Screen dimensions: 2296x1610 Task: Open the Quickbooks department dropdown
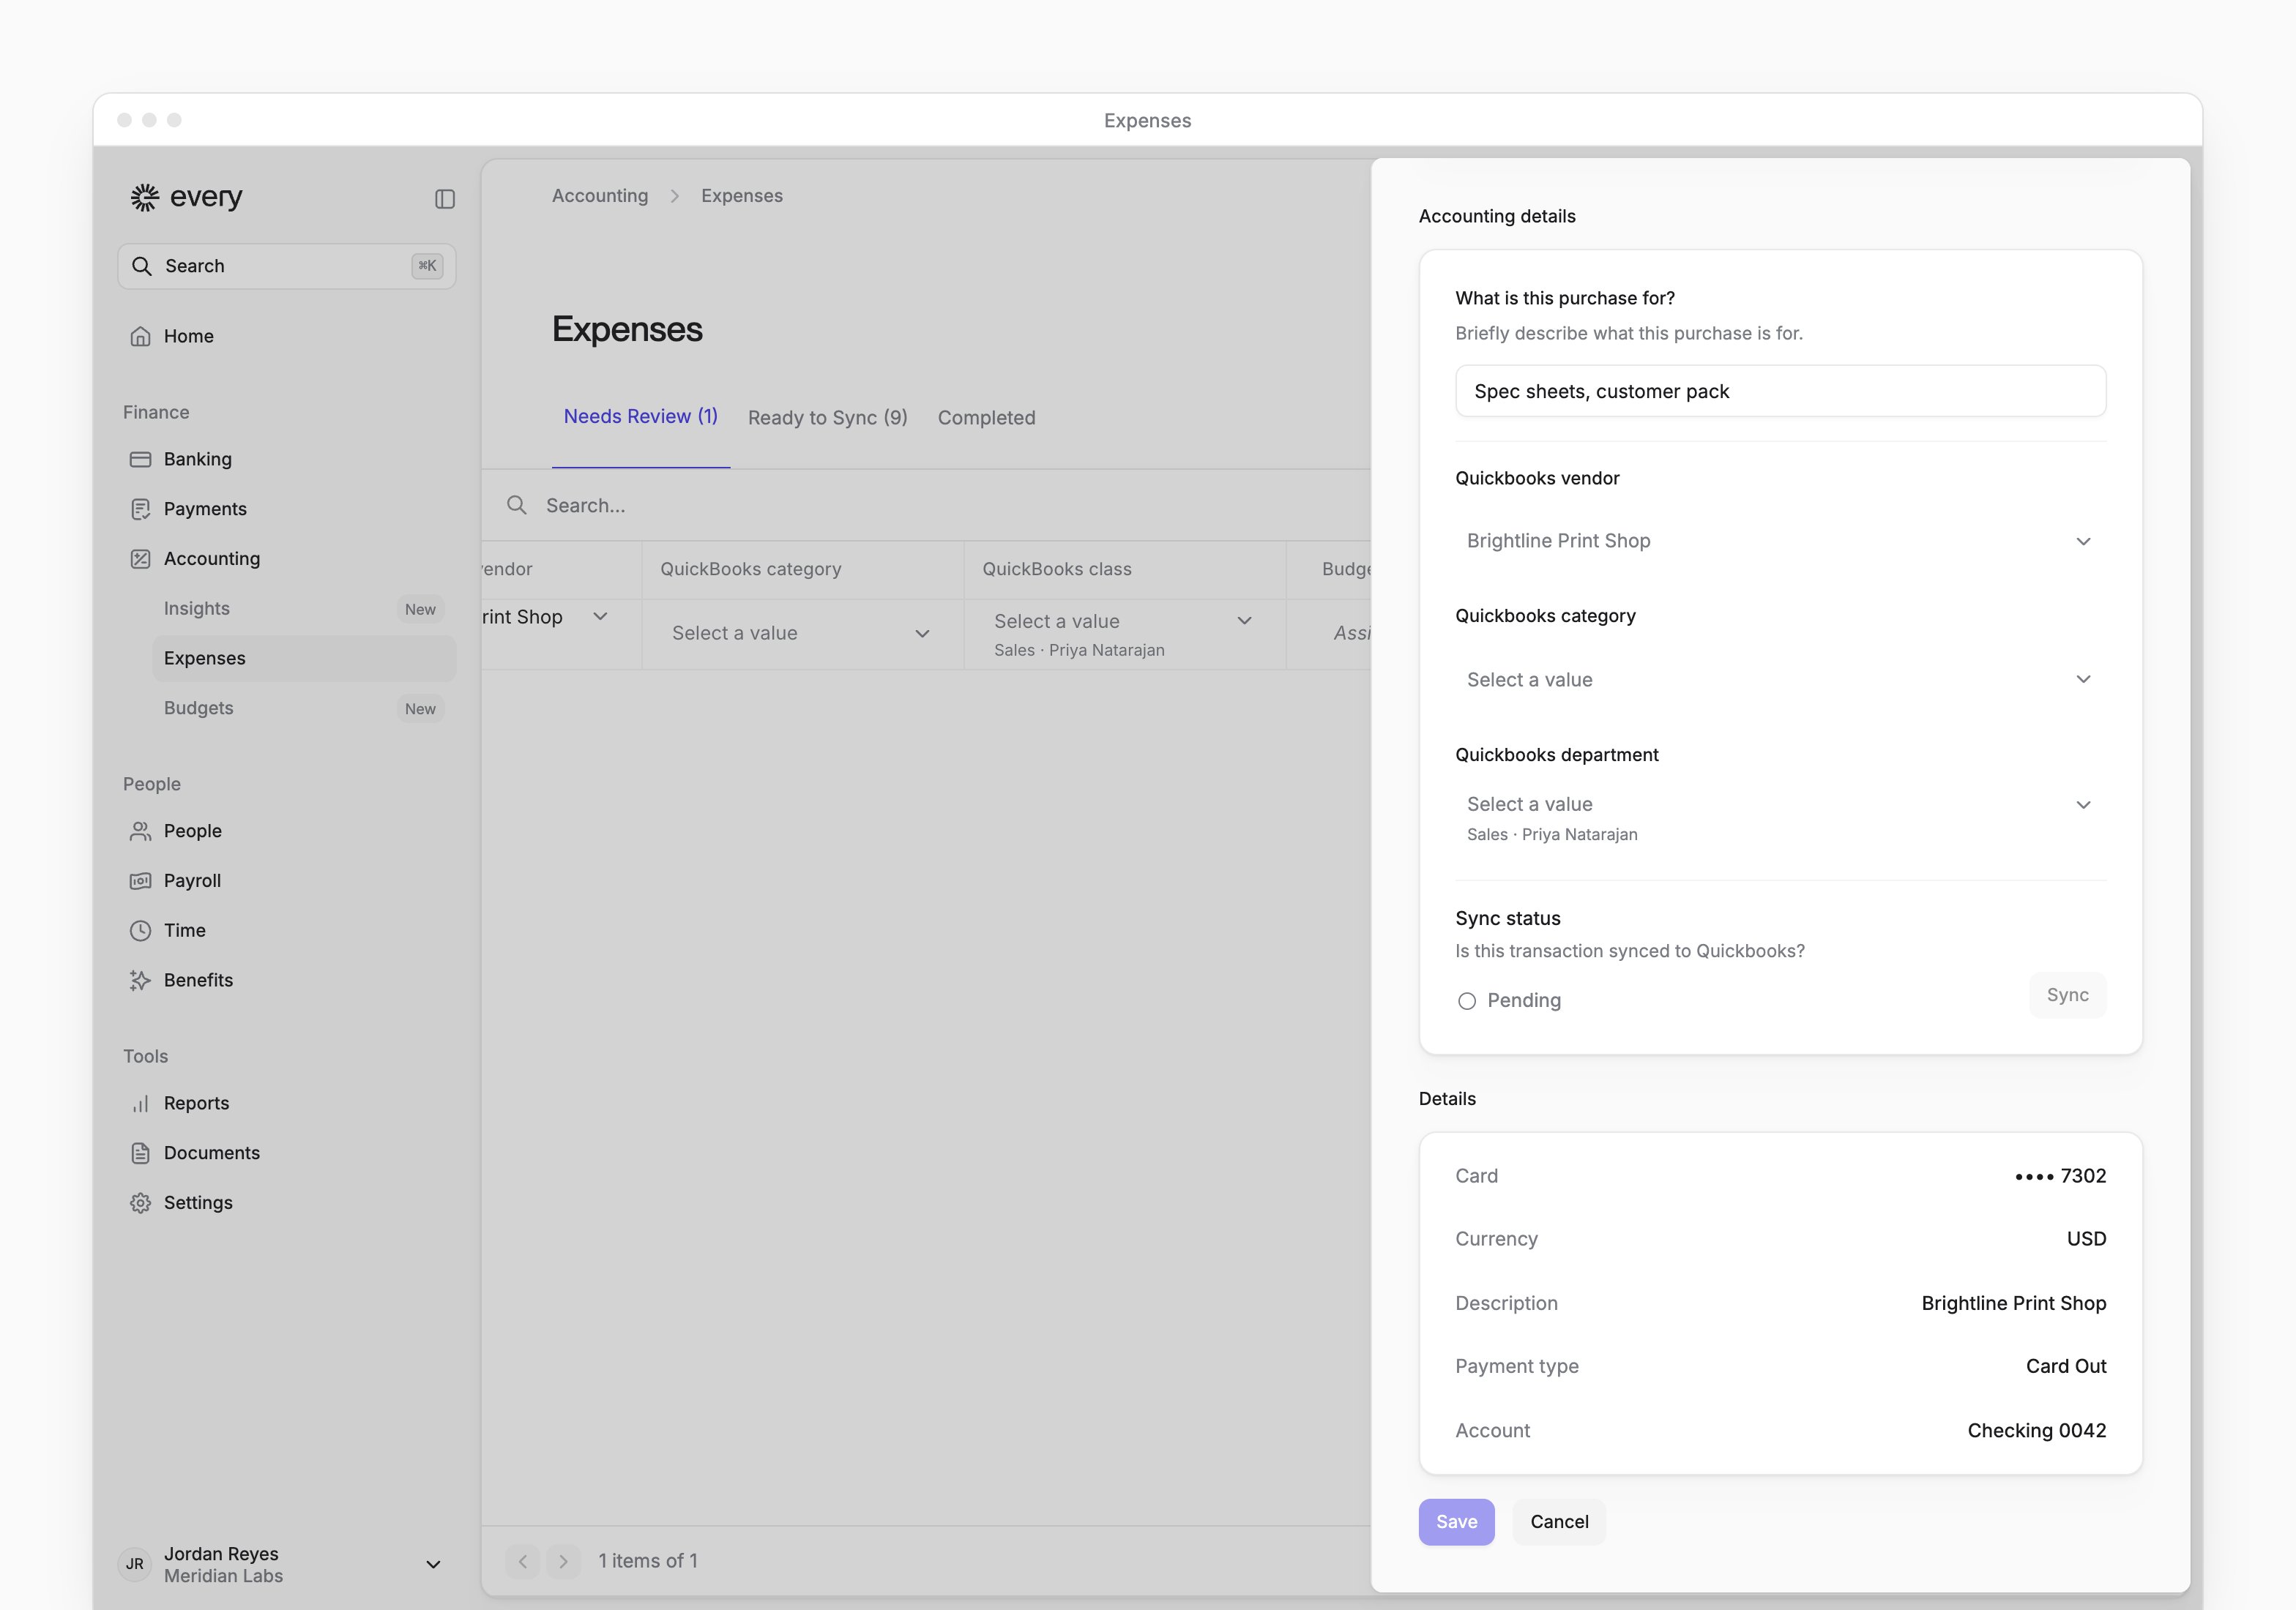pyautogui.click(x=1780, y=817)
